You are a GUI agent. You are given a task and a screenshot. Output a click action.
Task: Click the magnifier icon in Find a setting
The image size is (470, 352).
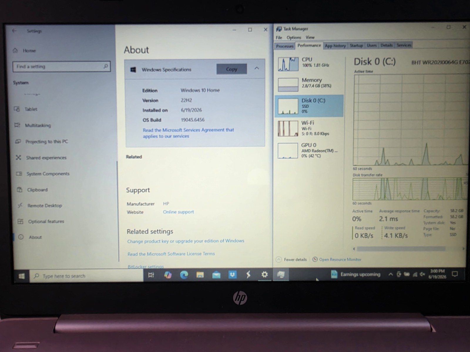105,67
